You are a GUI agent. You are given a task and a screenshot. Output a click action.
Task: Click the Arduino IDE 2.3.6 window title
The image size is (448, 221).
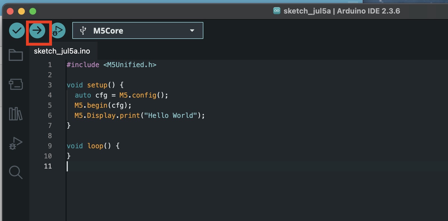pos(342,11)
